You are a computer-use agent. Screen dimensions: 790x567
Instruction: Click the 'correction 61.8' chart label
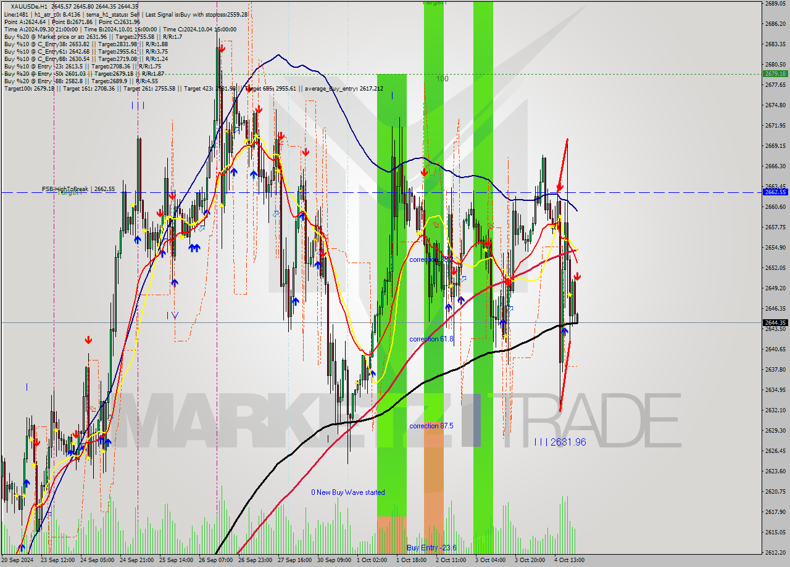431,339
